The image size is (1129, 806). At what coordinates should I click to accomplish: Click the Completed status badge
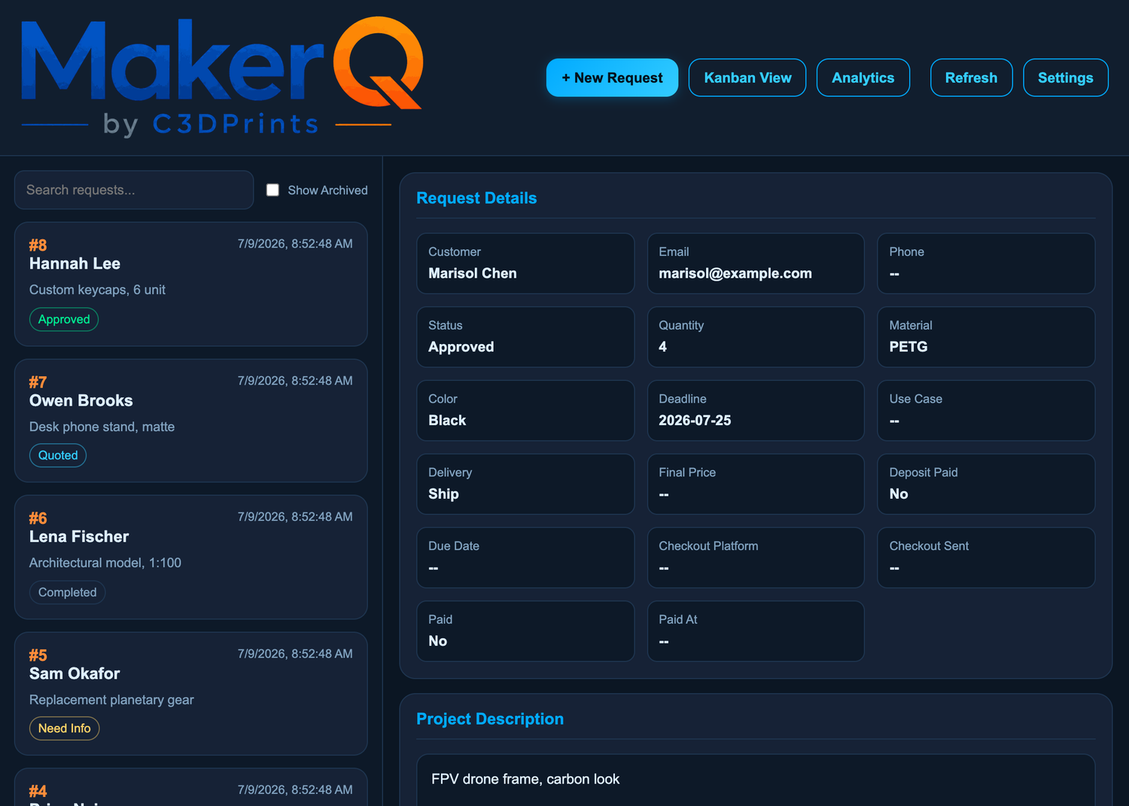(67, 592)
